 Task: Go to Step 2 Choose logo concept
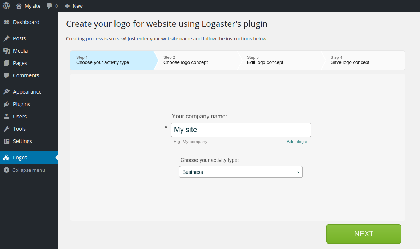[186, 60]
